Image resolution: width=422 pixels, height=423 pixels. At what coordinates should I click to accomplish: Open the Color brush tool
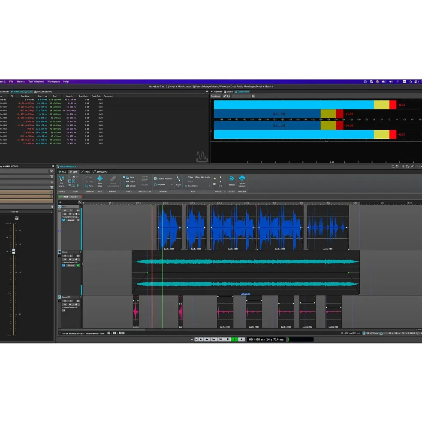(x=178, y=179)
